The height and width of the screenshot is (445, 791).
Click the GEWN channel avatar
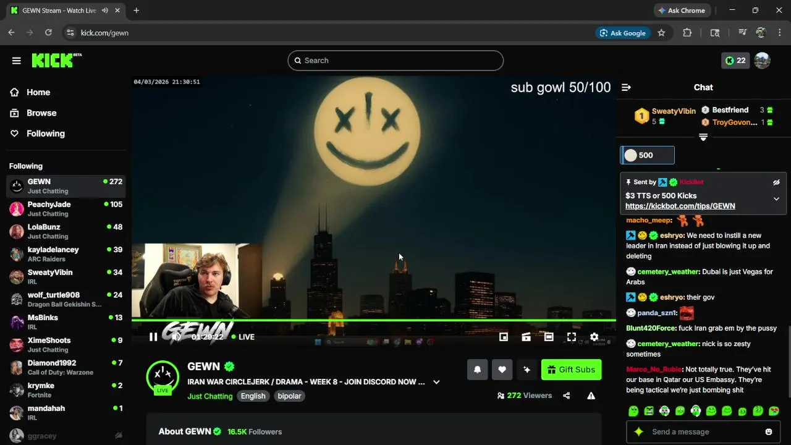click(x=163, y=376)
